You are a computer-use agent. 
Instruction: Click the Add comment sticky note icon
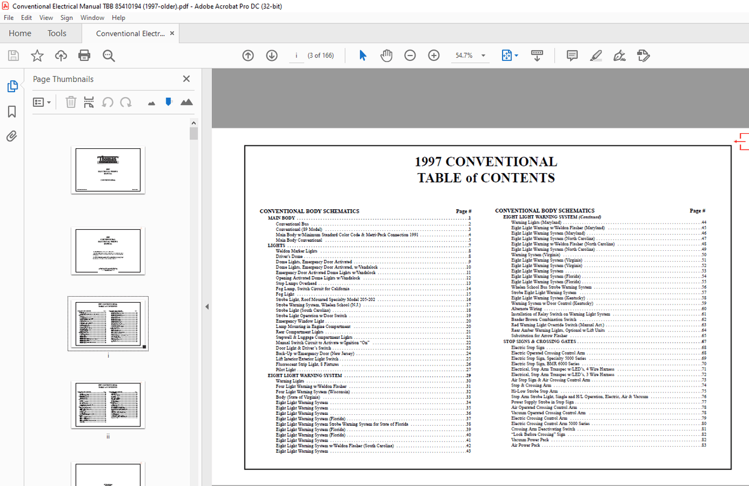click(572, 55)
